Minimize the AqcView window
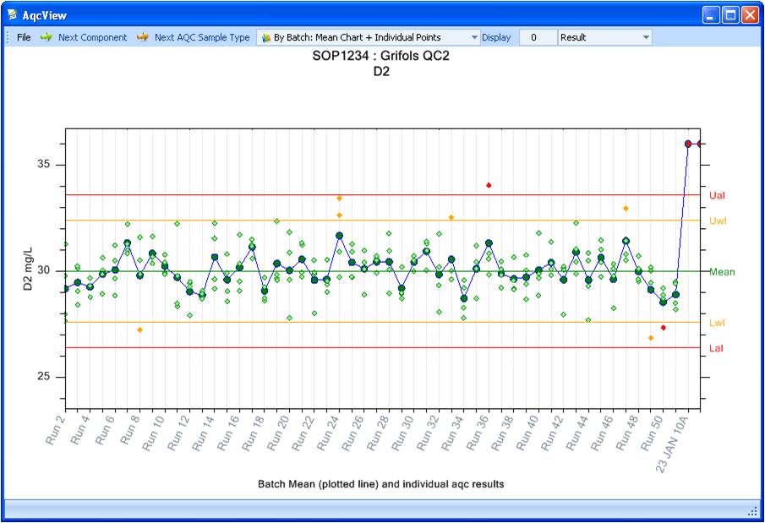 point(712,15)
